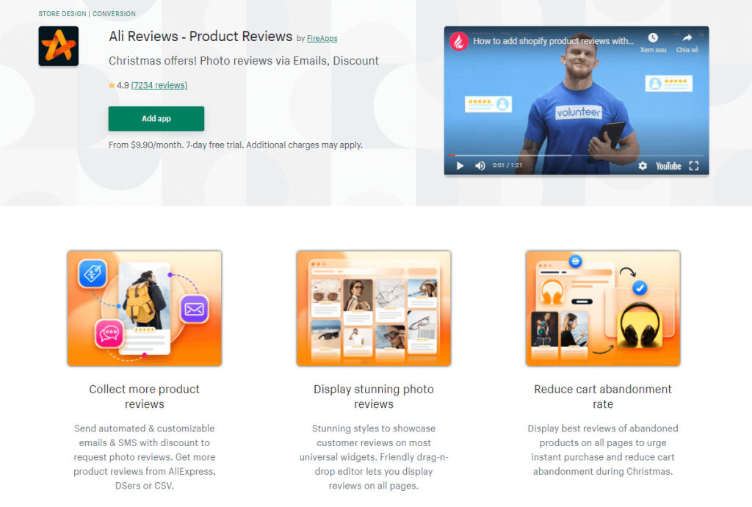Click Ali Reviews - Product Reviews title
This screenshot has width=752, height=507.
200,37
